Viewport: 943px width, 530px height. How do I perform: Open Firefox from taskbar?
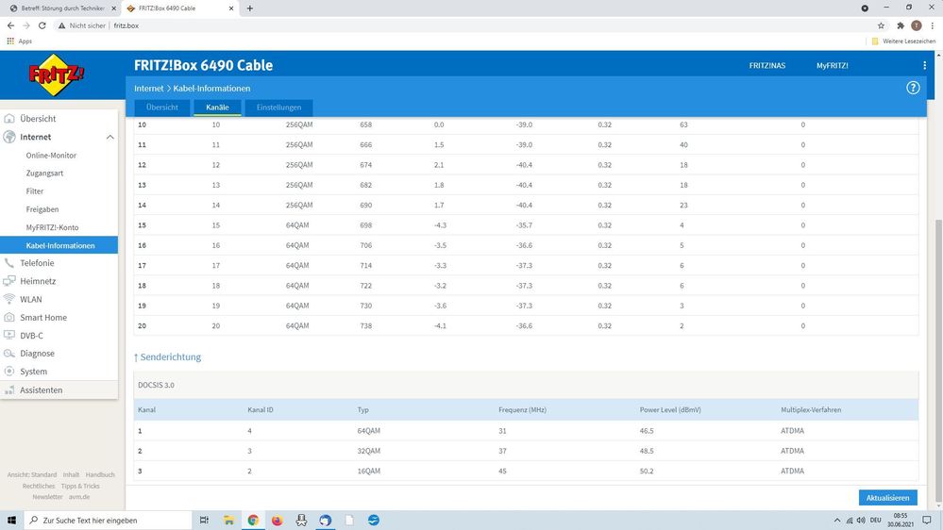coord(277,520)
